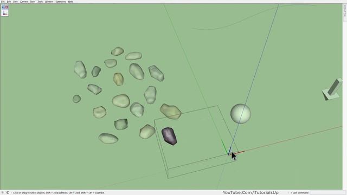This screenshot has width=347, height=195.
Task: Select the dark purple rock
Action: coord(169,136)
